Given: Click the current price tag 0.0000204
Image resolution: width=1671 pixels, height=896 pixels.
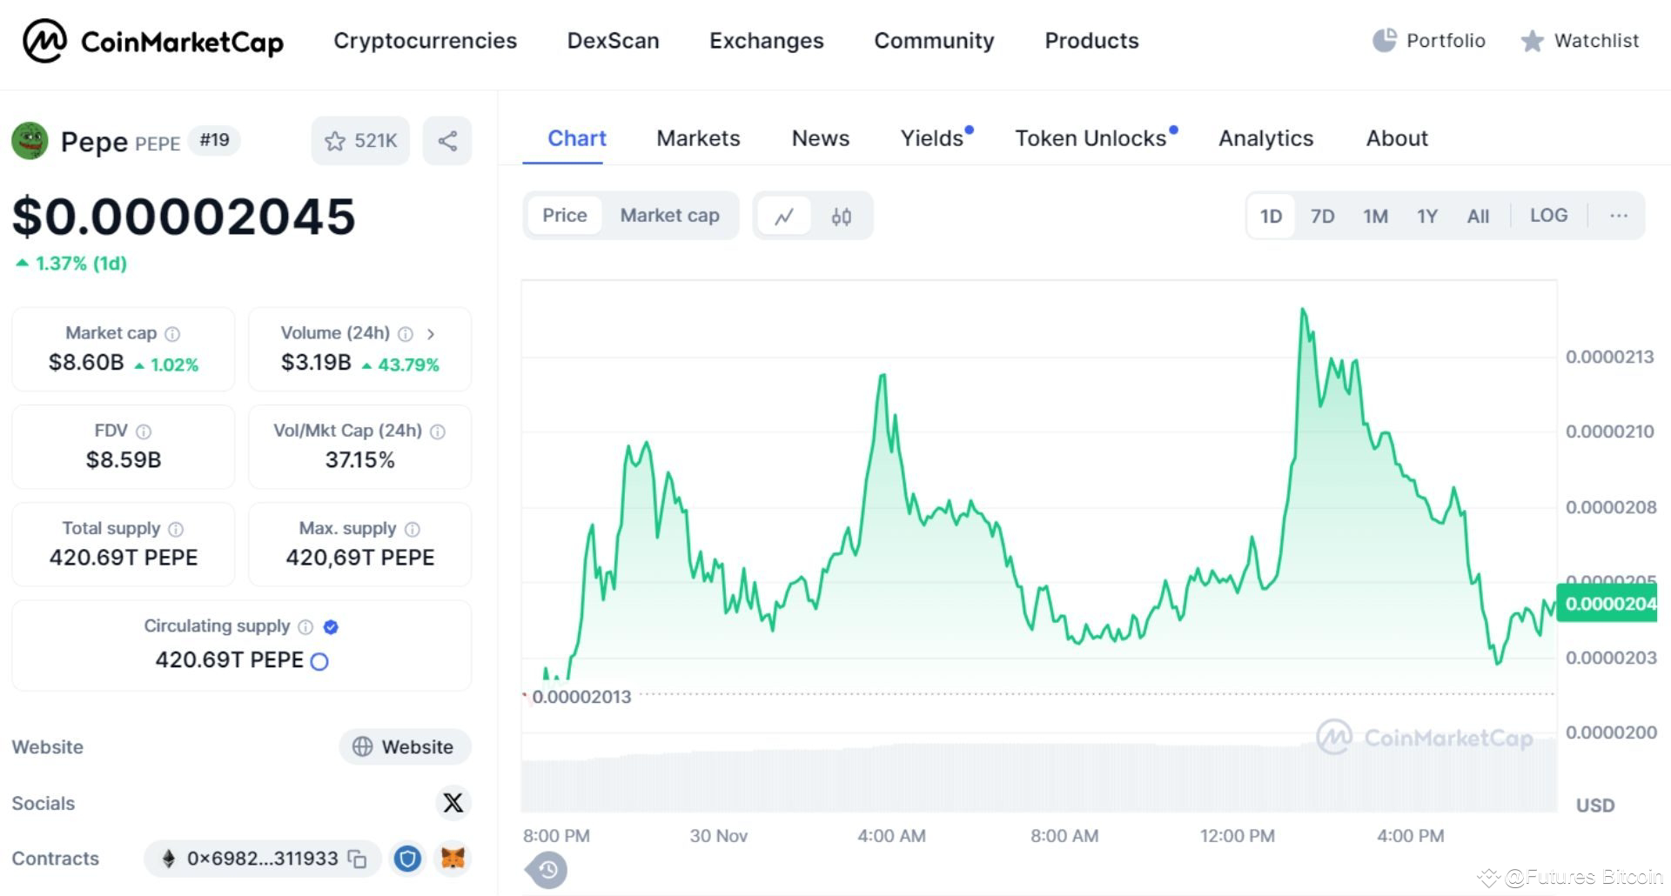Looking at the screenshot, I should (1607, 604).
